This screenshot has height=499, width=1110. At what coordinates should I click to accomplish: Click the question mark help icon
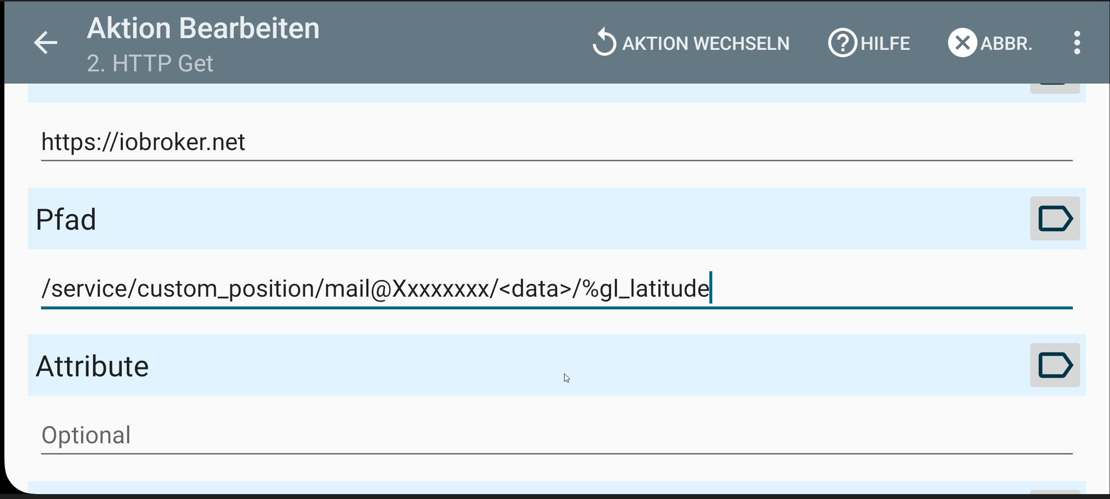coord(842,43)
